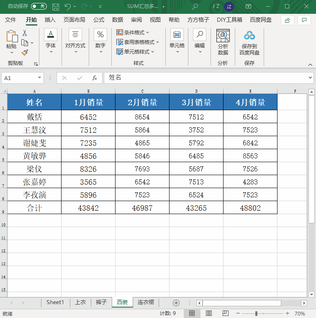Switch to the 视图 tab
The height and width of the screenshot is (318, 316).
coord(155,20)
